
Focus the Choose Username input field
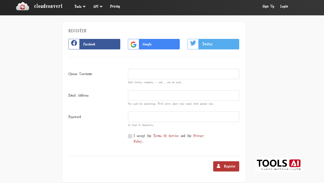click(x=183, y=74)
